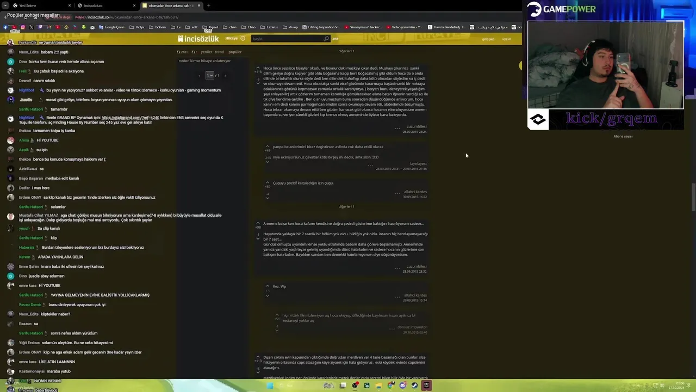Close the Yeni Sekme tab
The image size is (696, 392).
(70, 5)
